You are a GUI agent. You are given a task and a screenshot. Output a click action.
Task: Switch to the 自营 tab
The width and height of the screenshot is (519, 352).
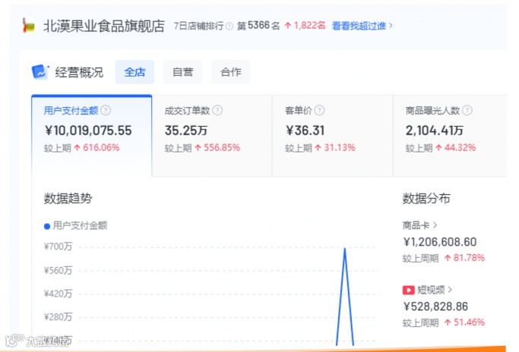pos(182,72)
